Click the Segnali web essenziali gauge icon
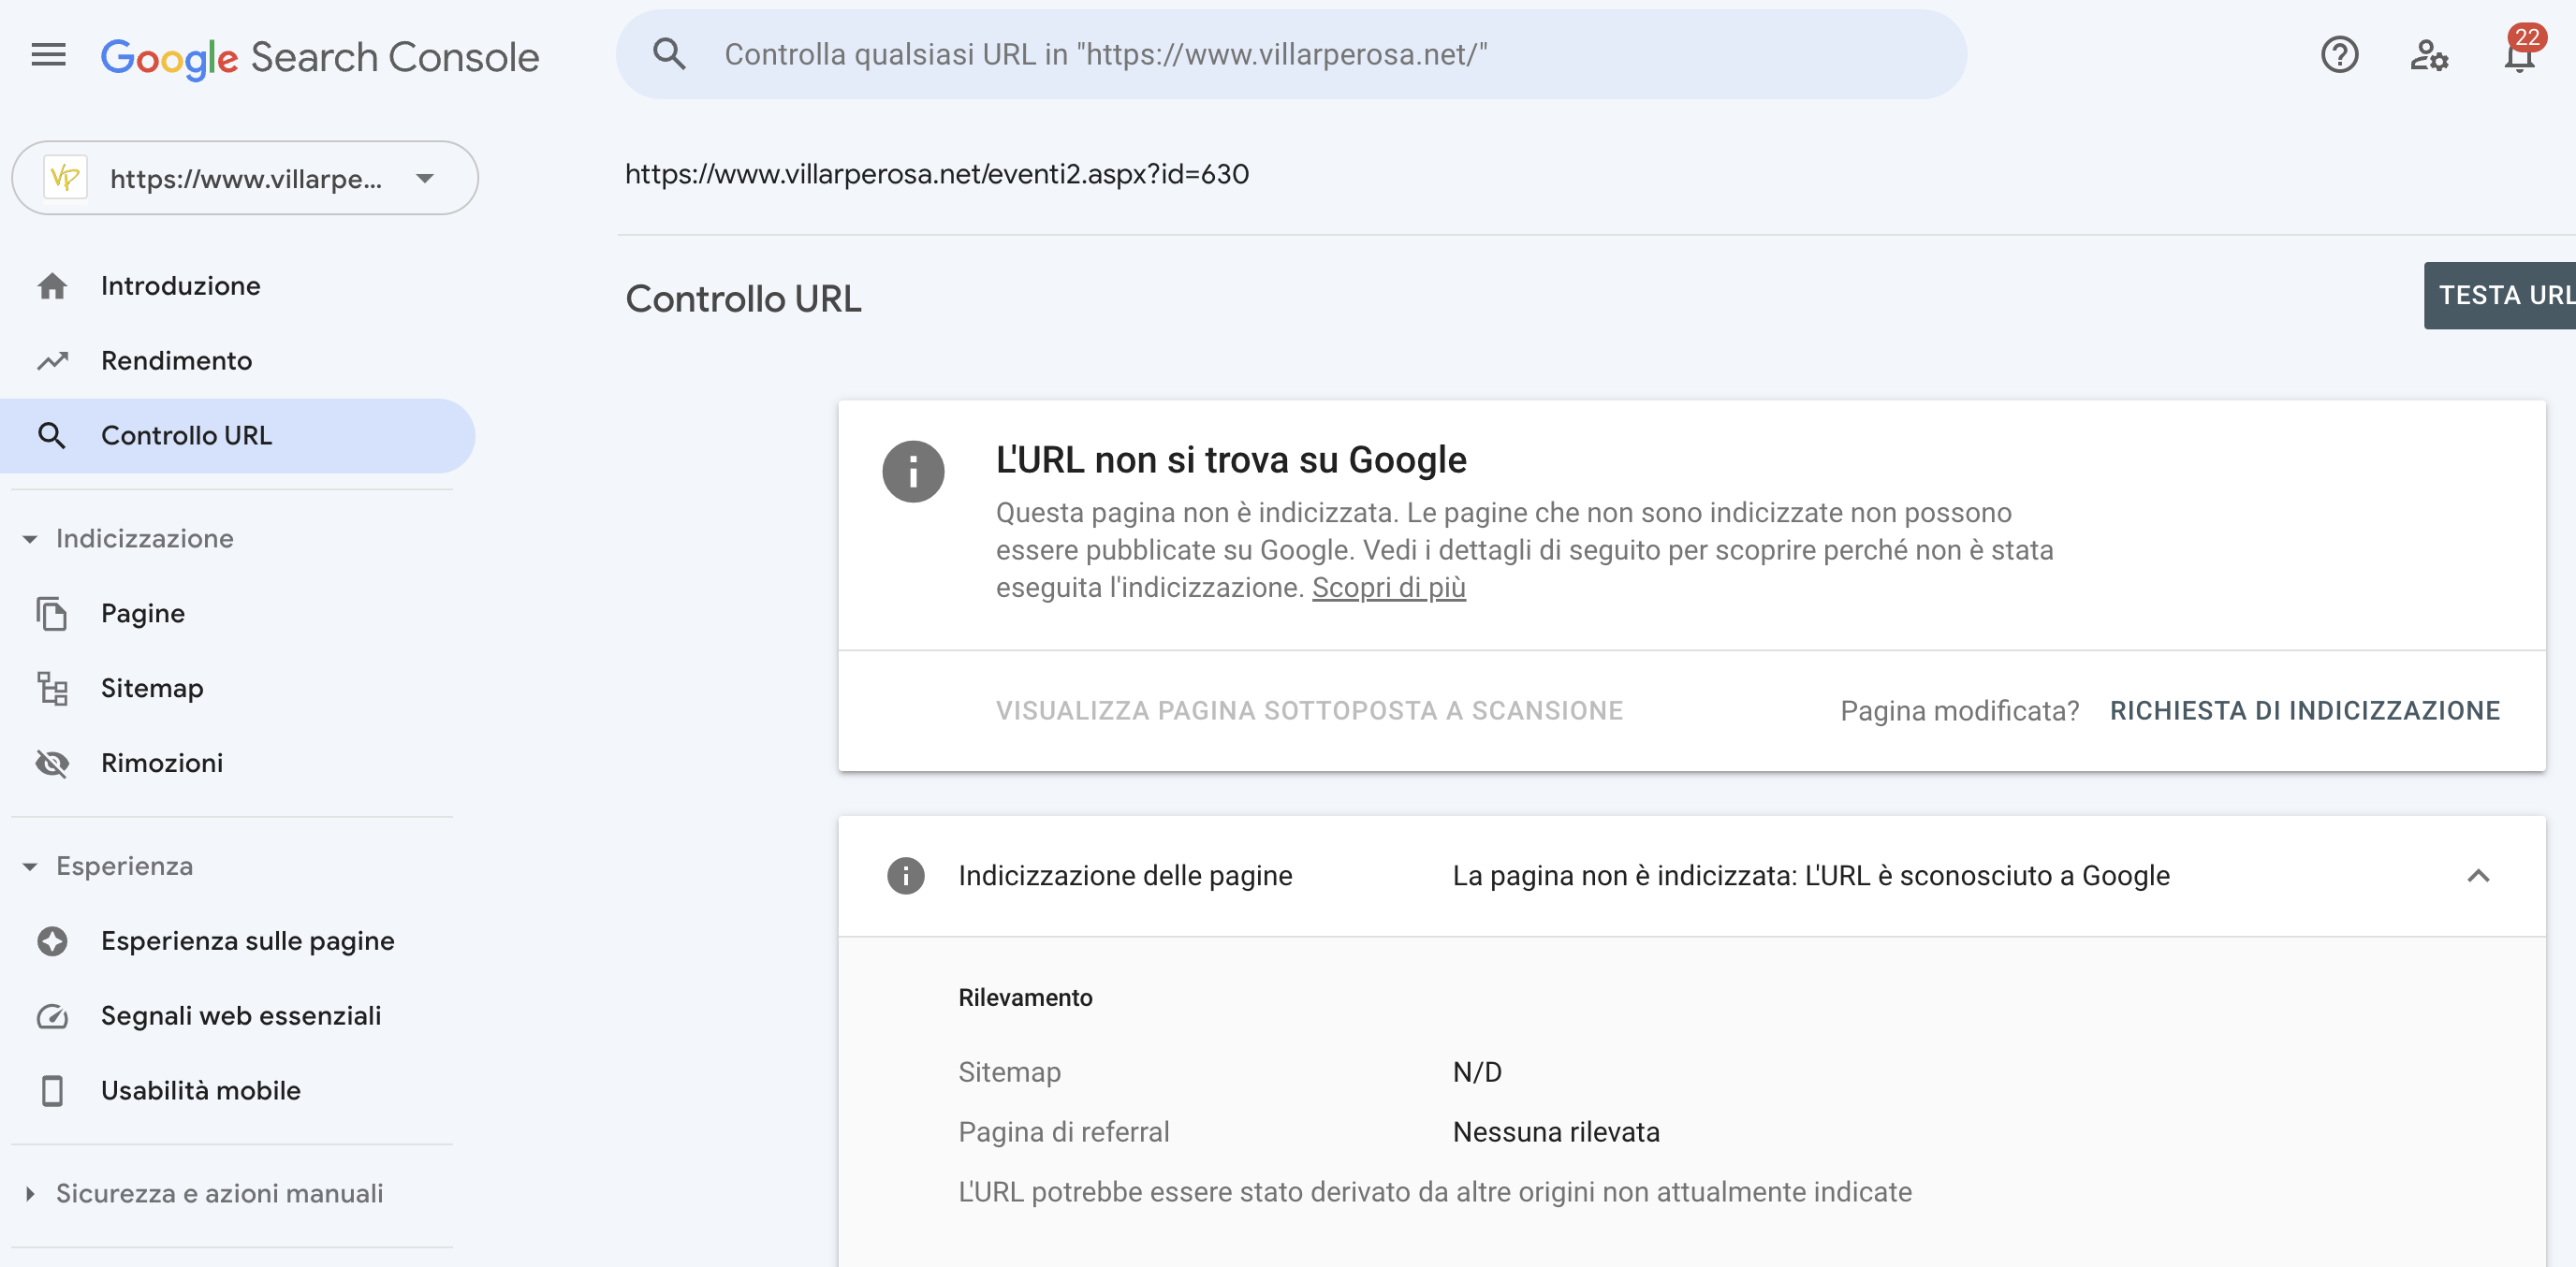This screenshot has width=2576, height=1267. pos(52,1016)
